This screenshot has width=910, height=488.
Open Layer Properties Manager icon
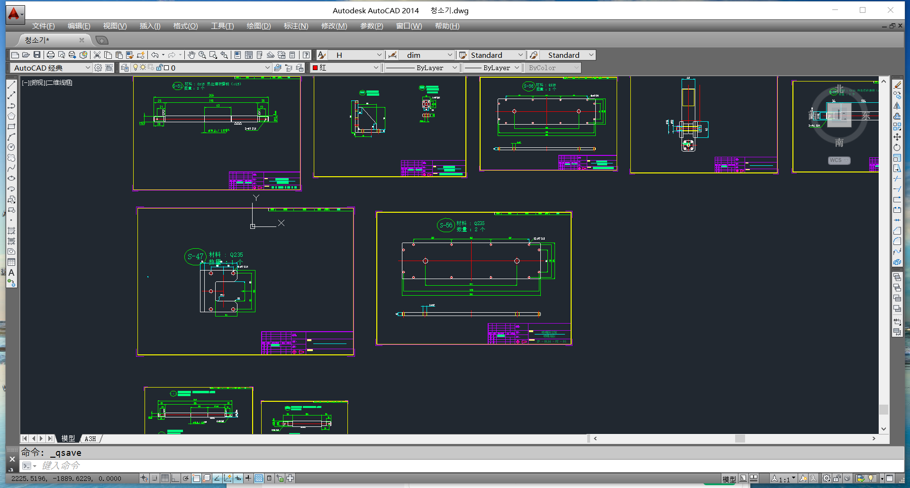click(125, 68)
